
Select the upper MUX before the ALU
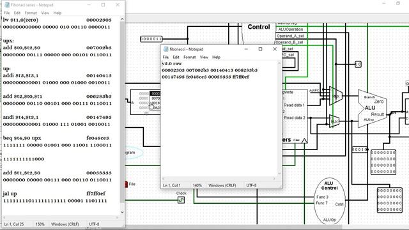(x=336, y=96)
